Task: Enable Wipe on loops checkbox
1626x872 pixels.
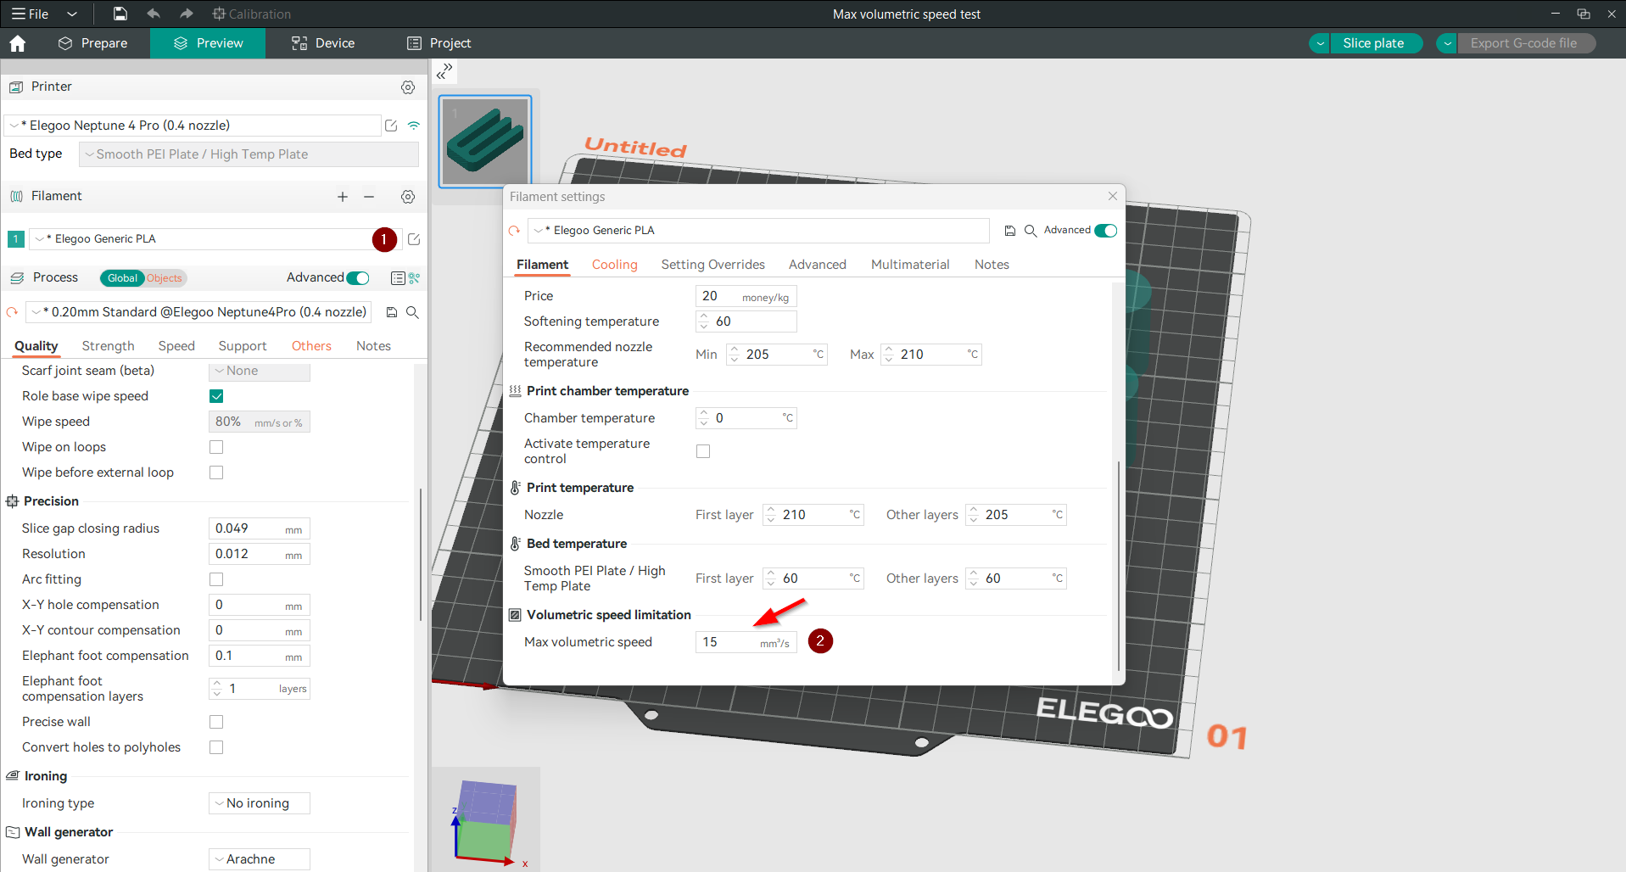Action: (216, 447)
